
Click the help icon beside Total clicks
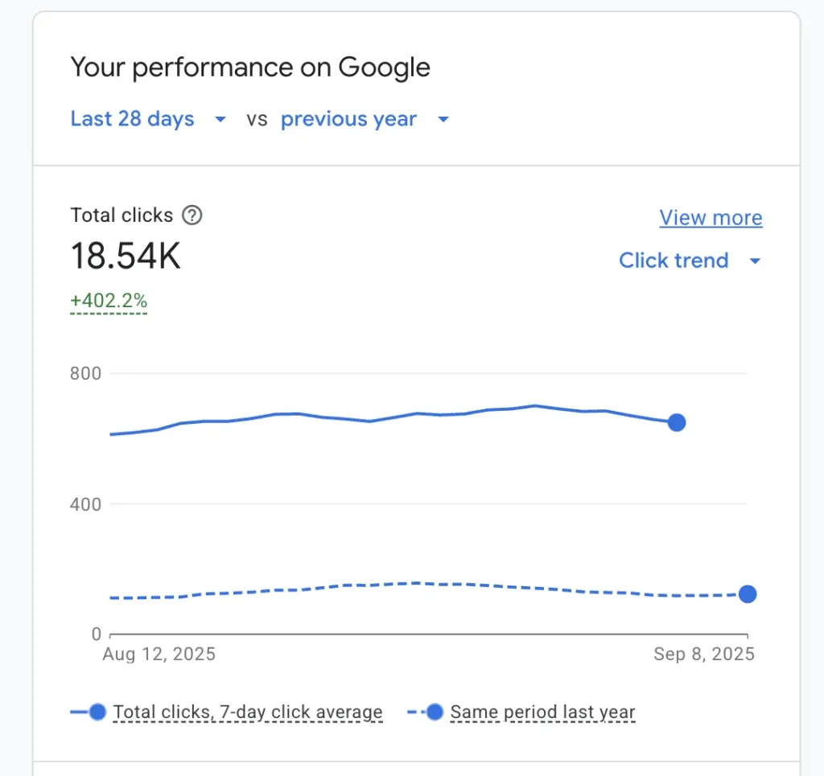[192, 216]
